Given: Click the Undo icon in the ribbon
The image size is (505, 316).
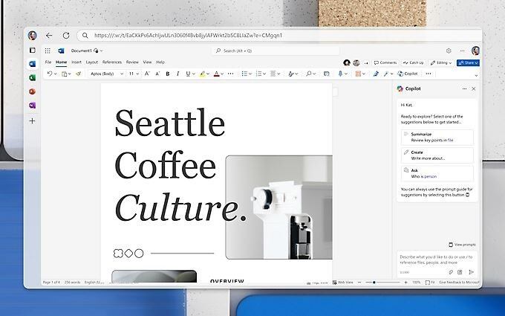Looking at the screenshot, I should 50,74.
